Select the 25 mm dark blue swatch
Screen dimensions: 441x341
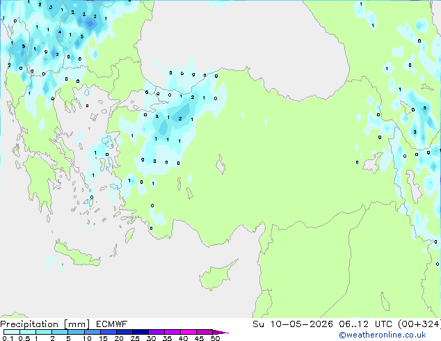click(x=141, y=332)
